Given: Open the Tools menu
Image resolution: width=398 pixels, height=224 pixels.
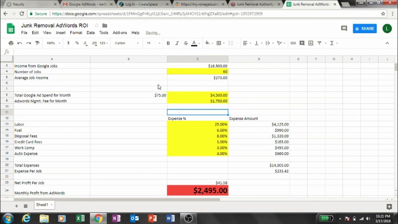Looking at the screenshot, I should click(x=104, y=33).
